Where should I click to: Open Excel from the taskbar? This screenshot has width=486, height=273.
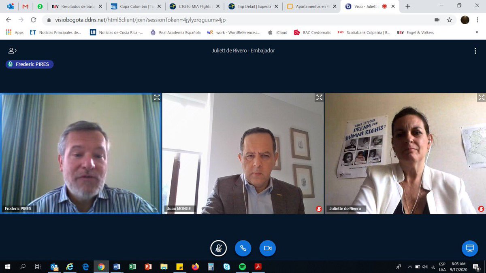point(132,267)
